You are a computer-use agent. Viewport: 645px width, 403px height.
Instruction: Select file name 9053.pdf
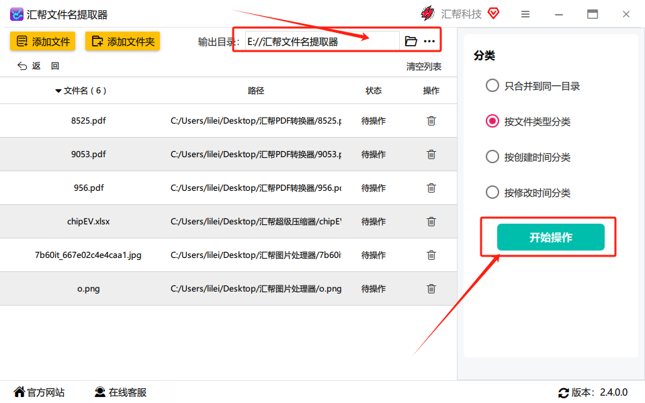click(x=89, y=154)
